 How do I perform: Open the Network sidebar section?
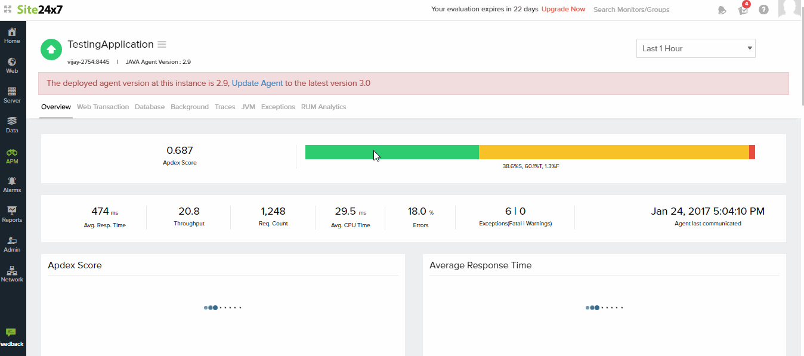[x=12, y=273]
